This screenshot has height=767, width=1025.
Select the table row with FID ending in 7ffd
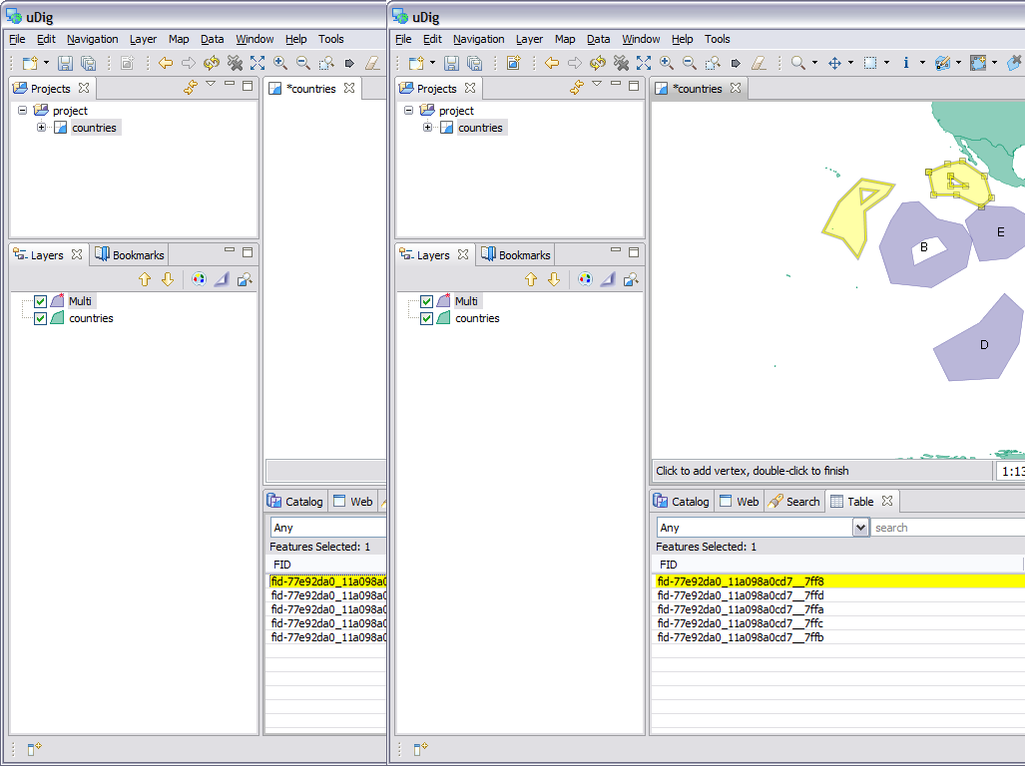[741, 595]
